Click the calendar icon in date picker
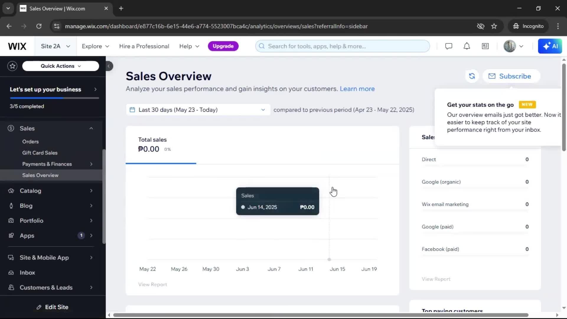 (x=132, y=110)
